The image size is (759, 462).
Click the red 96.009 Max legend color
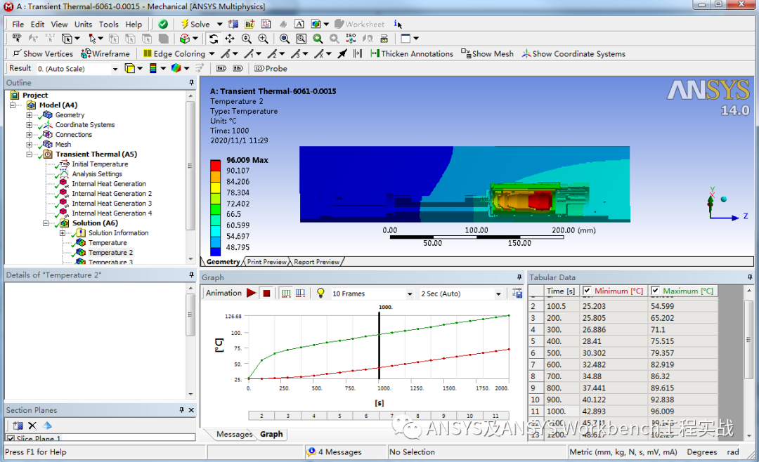216,165
